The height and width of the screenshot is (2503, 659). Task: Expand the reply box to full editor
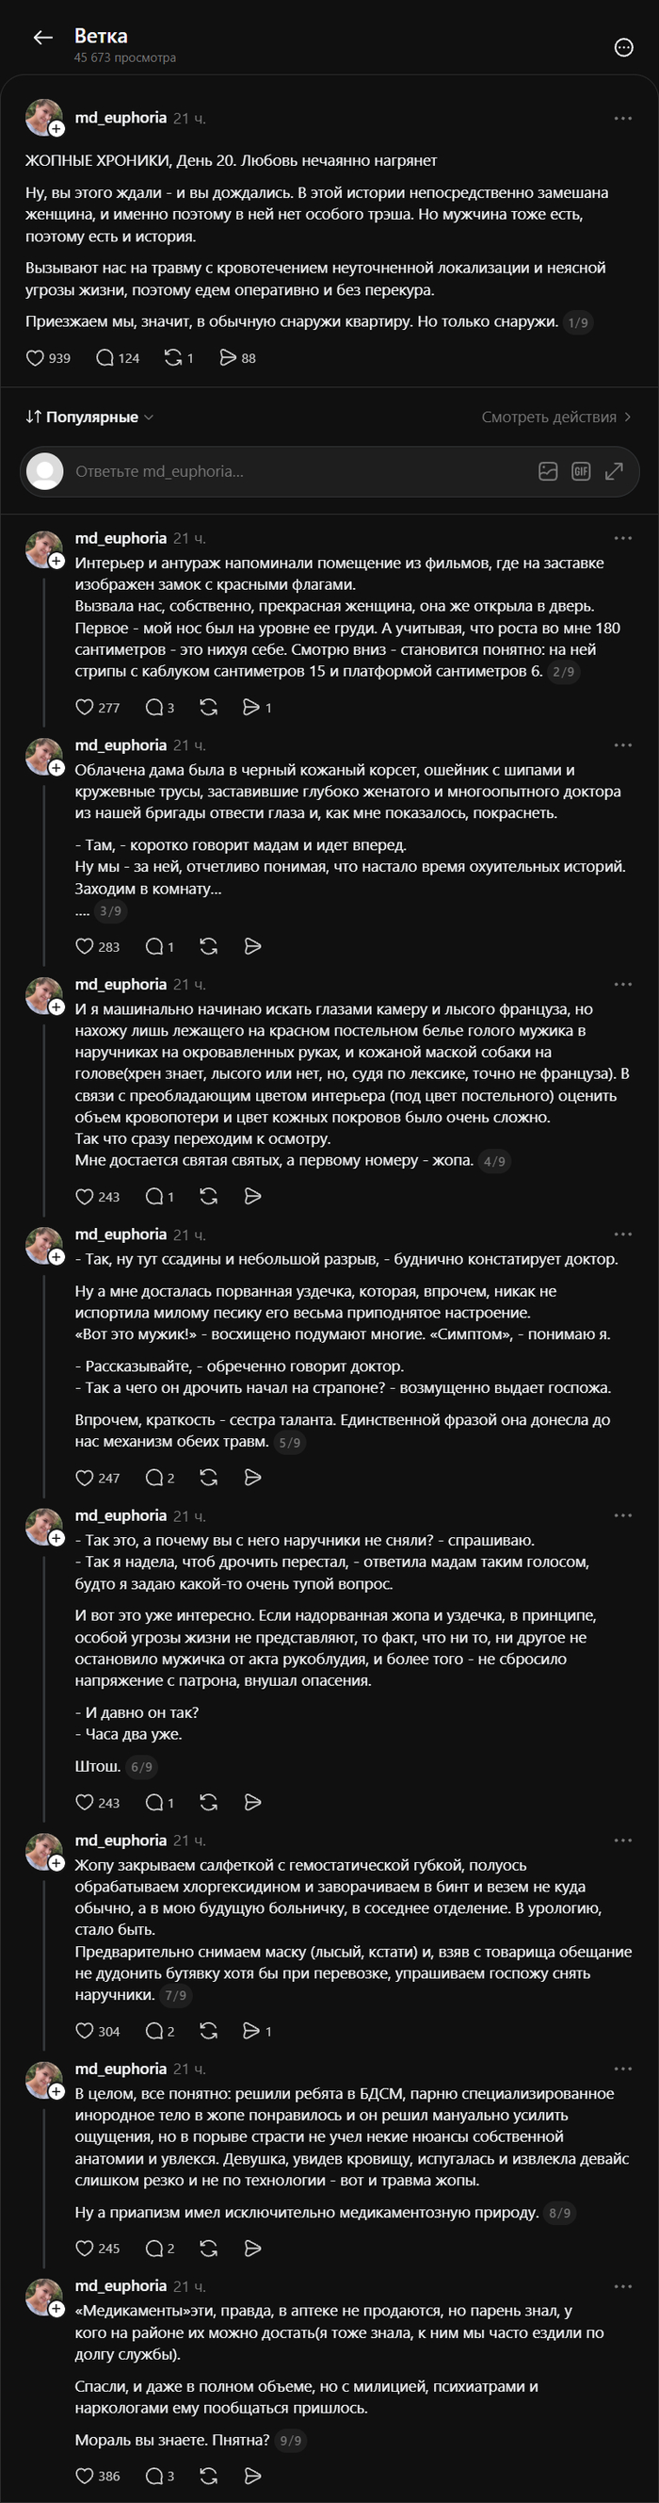pyautogui.click(x=615, y=471)
